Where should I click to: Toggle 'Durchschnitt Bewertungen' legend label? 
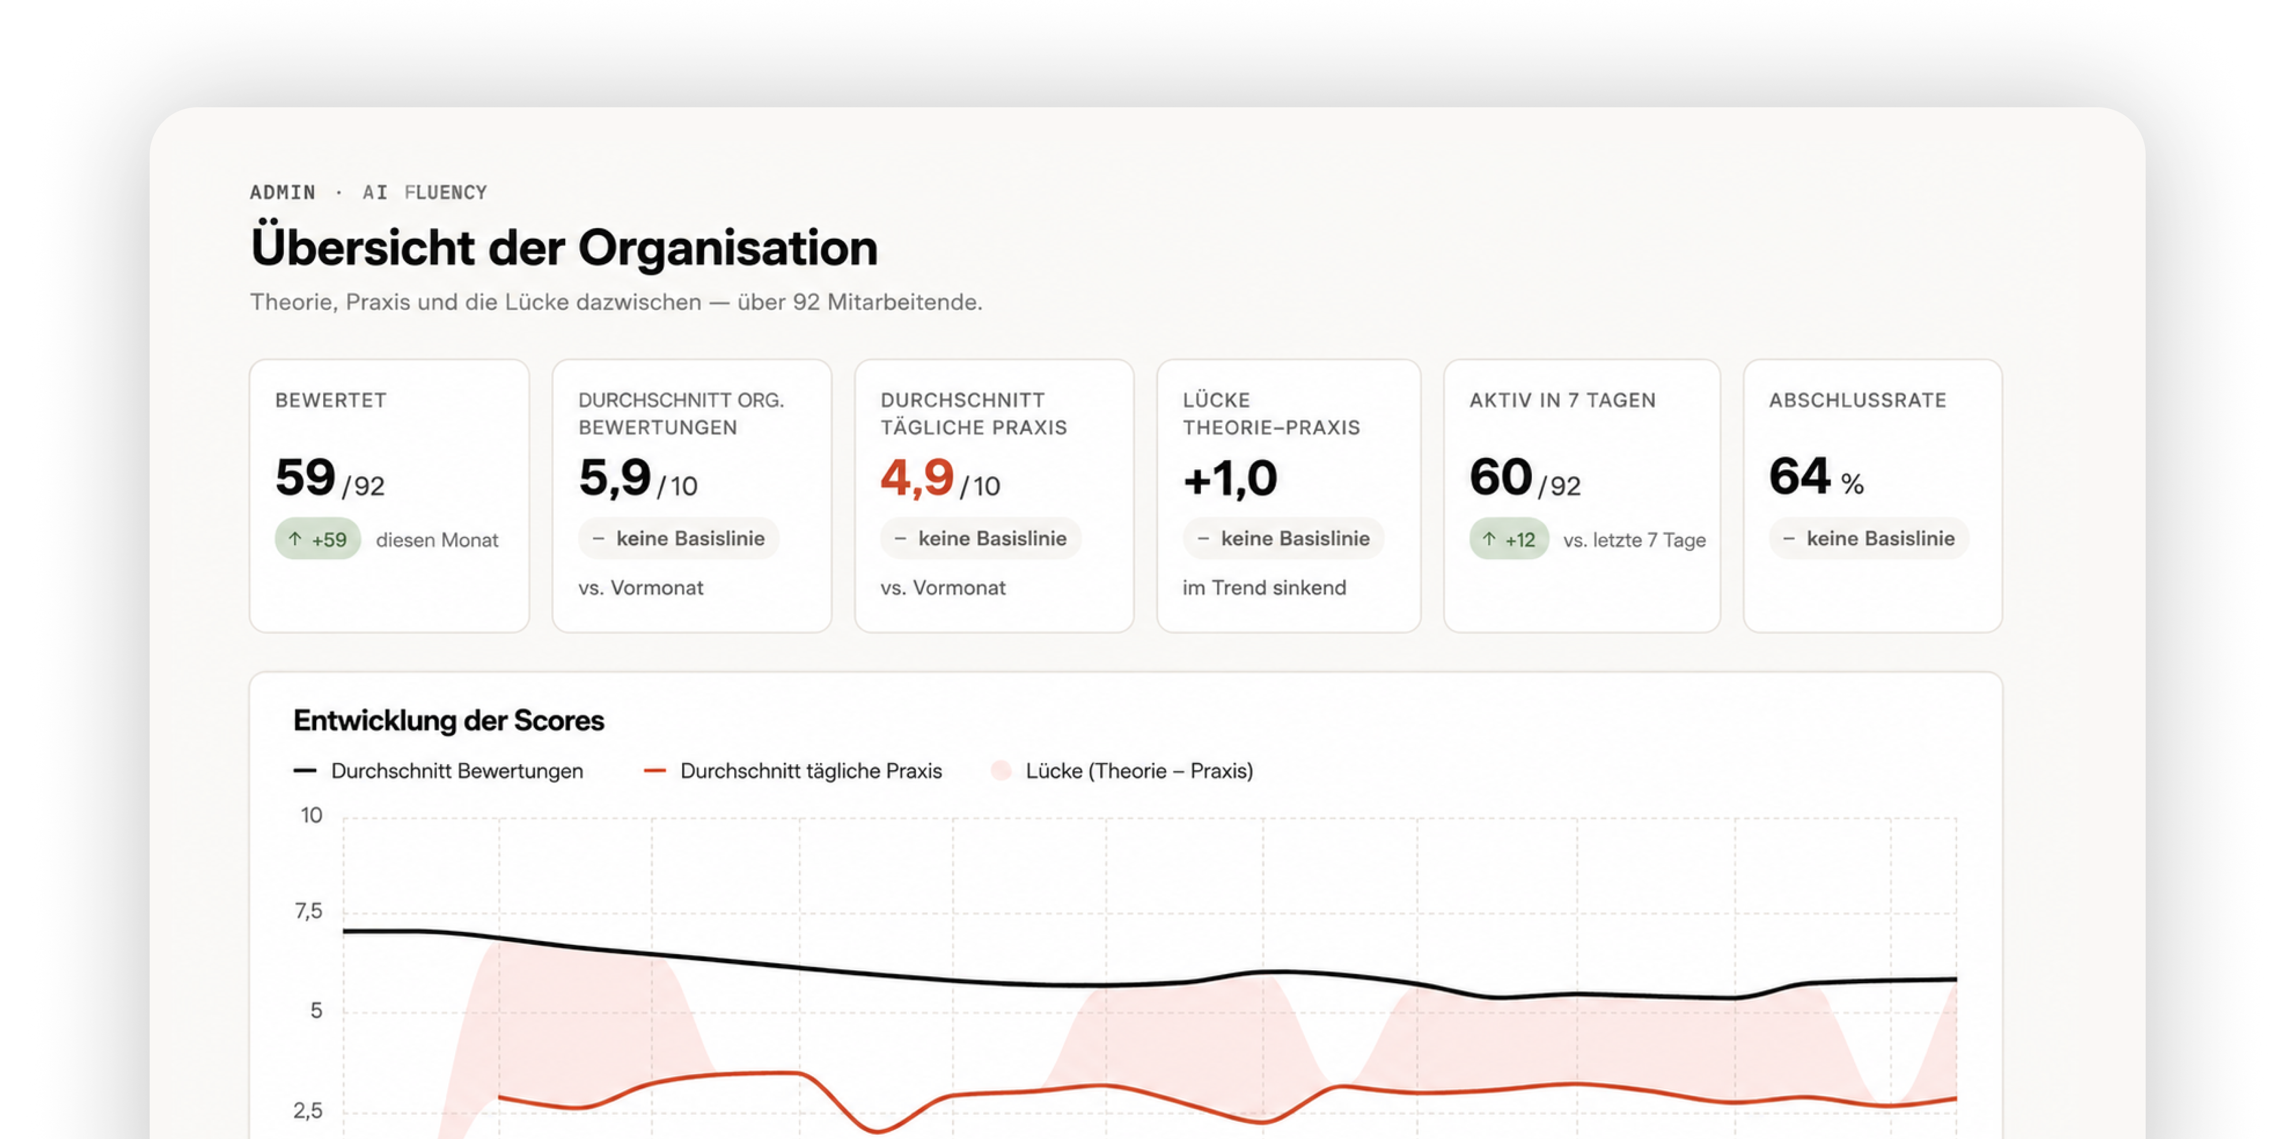[x=457, y=771]
